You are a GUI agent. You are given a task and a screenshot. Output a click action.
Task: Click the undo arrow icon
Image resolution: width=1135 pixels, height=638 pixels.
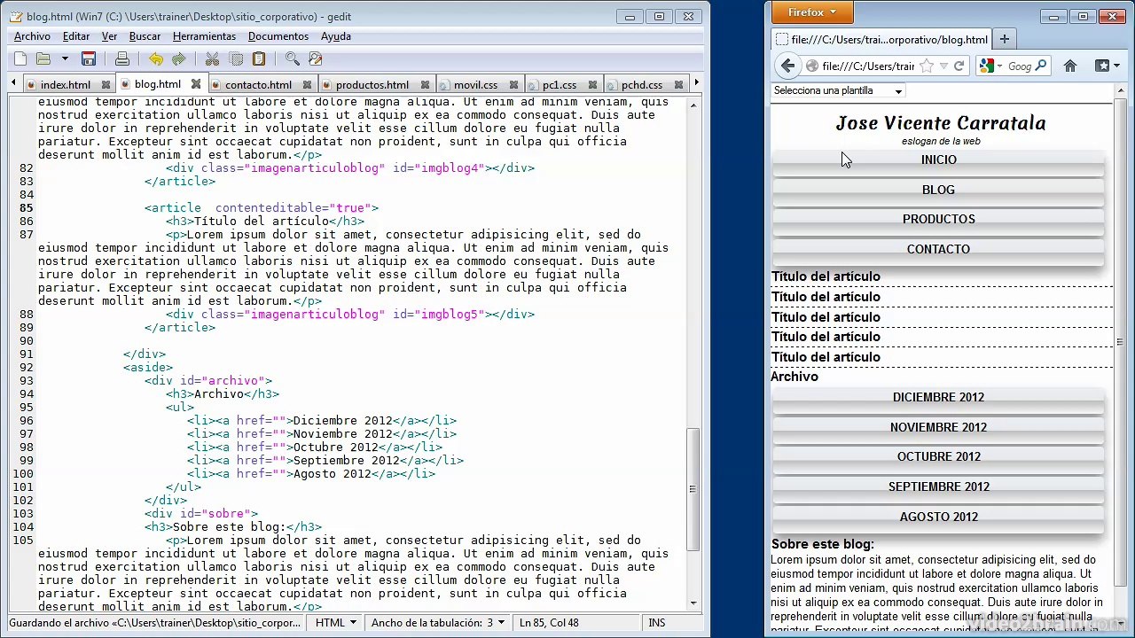click(x=156, y=59)
